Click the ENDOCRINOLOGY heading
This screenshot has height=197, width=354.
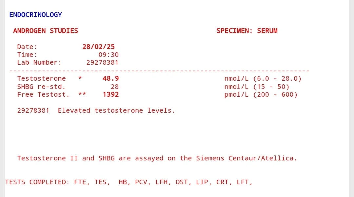coord(35,15)
